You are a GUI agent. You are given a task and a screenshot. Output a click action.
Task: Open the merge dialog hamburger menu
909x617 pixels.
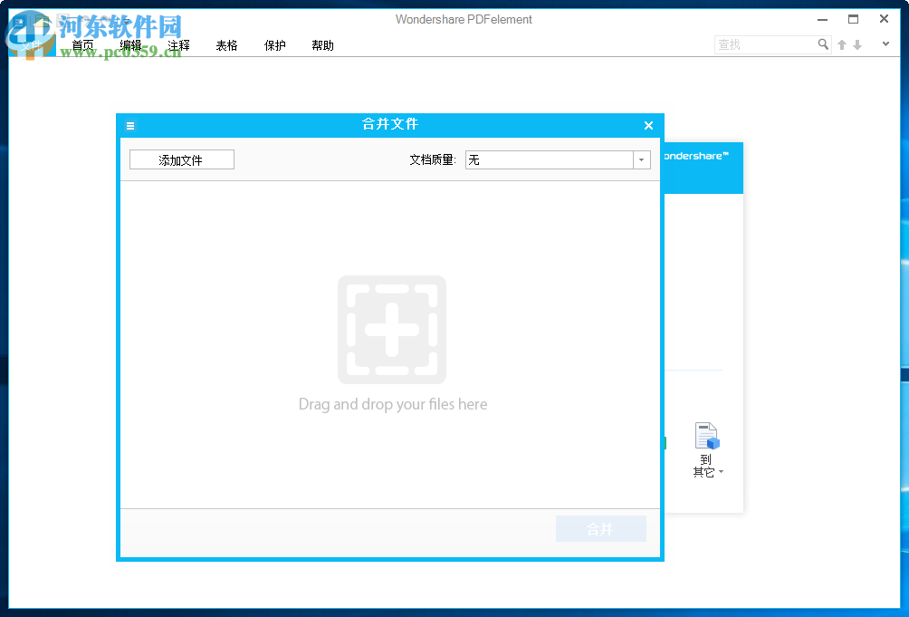coord(130,125)
